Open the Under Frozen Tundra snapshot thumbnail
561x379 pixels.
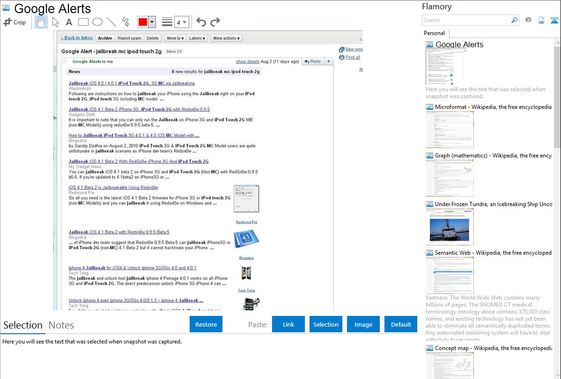click(x=450, y=227)
